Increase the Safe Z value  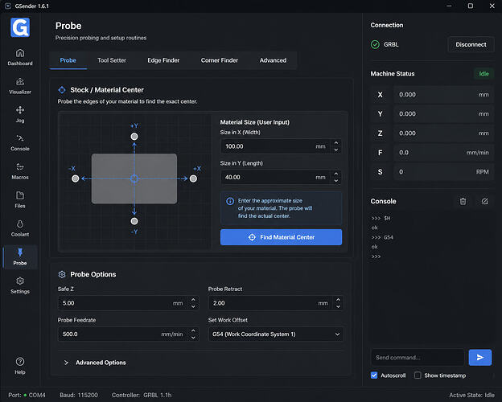[x=193, y=300]
